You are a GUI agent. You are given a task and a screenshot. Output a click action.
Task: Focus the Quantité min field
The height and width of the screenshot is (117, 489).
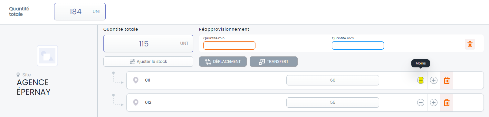[x=229, y=45]
